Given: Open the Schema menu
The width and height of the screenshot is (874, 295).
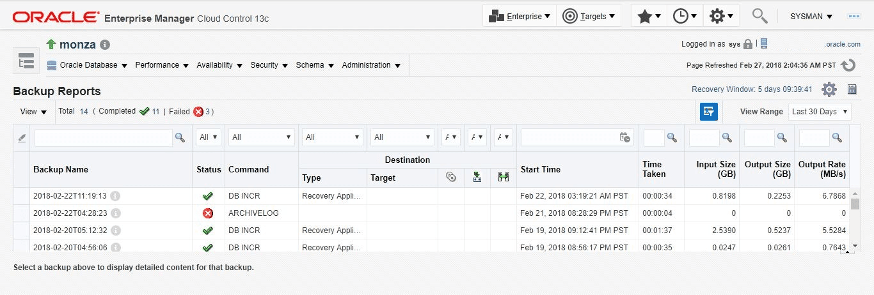Looking at the screenshot, I should pyautogui.click(x=315, y=65).
